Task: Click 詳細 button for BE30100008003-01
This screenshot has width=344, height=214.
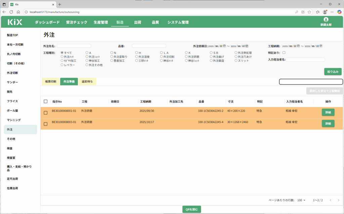Action: tap(328, 124)
